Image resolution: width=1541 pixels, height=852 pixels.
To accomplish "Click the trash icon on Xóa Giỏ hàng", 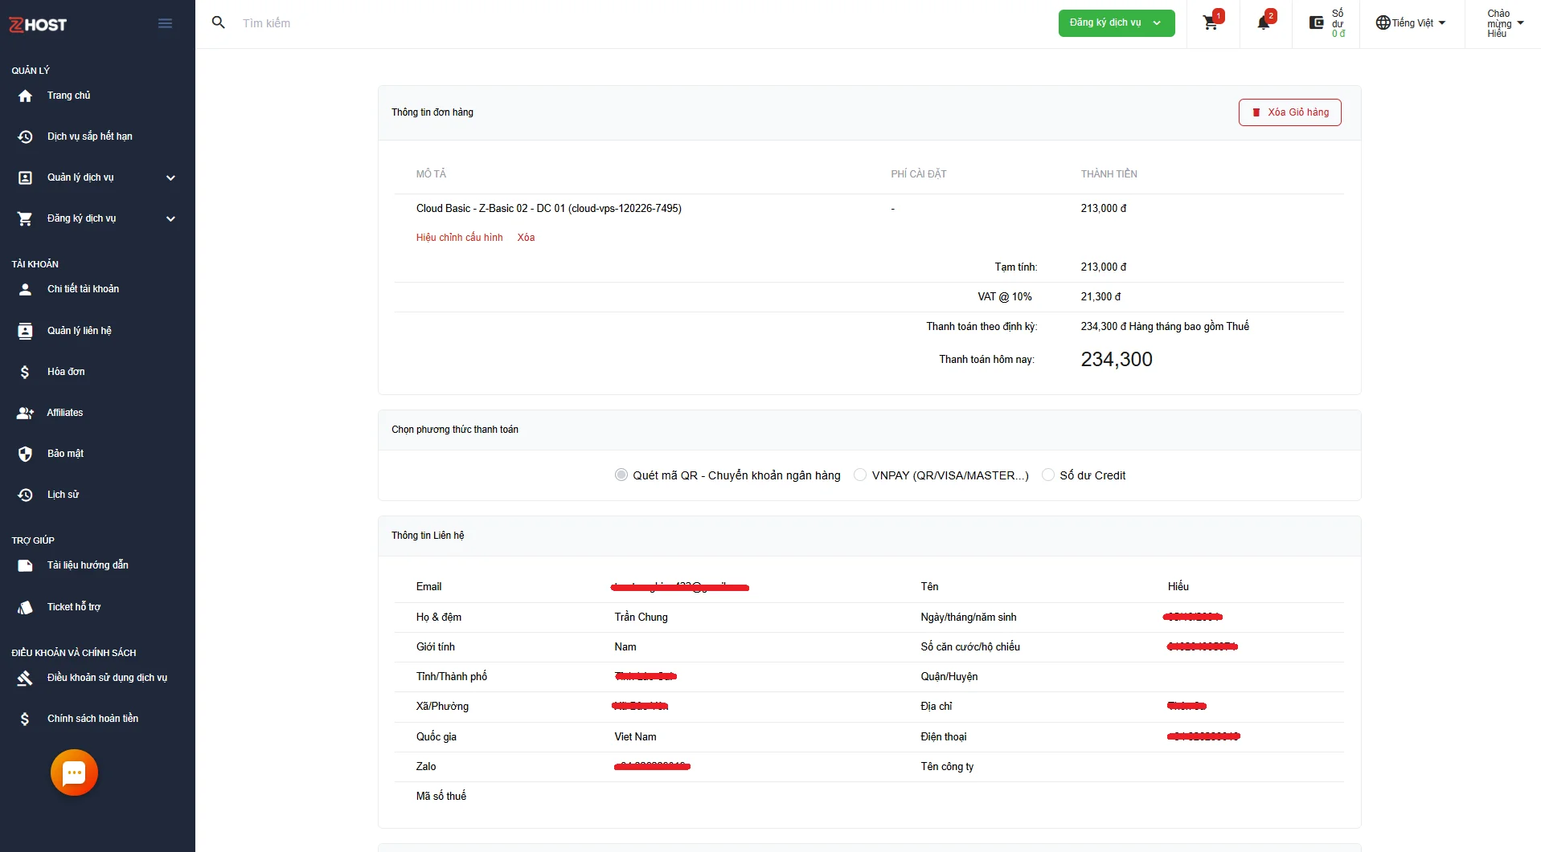I will point(1256,112).
